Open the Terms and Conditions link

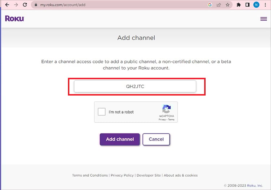coord(90,175)
